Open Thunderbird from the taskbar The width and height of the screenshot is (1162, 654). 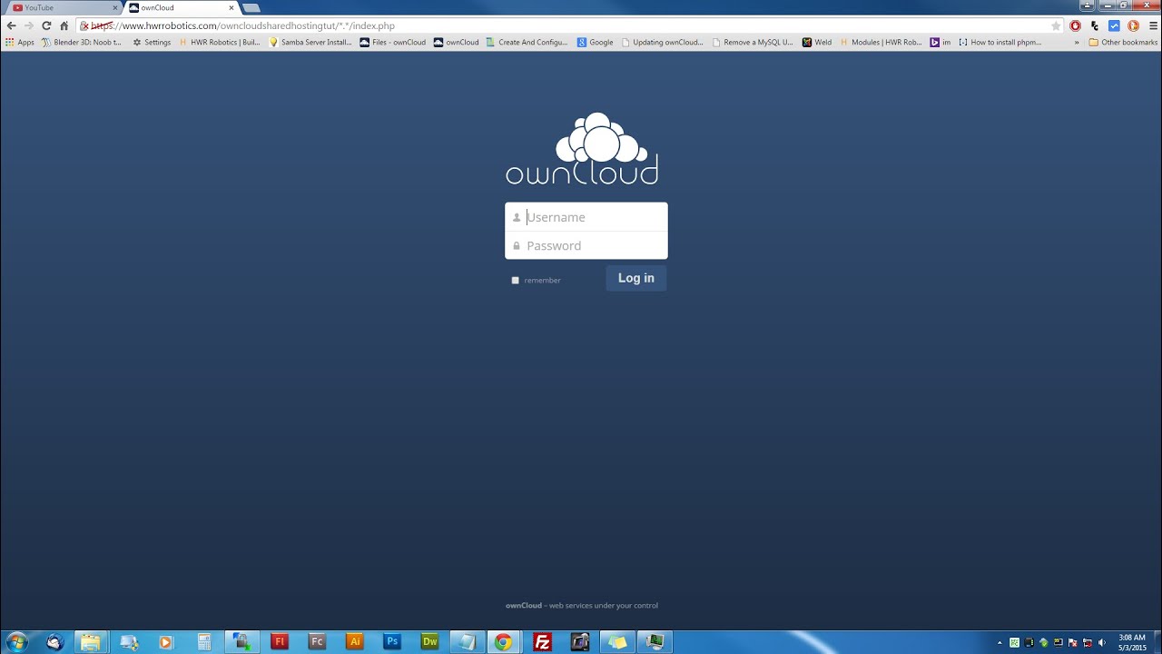coord(54,642)
